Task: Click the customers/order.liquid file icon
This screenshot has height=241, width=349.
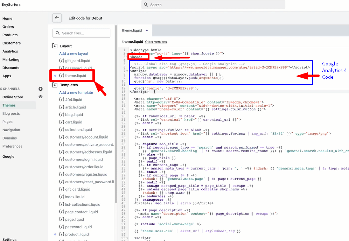Action: [62, 167]
